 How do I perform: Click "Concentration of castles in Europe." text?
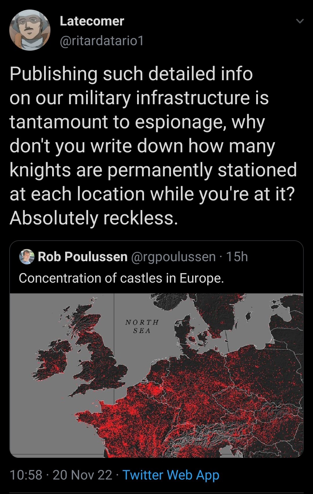pos(121,278)
